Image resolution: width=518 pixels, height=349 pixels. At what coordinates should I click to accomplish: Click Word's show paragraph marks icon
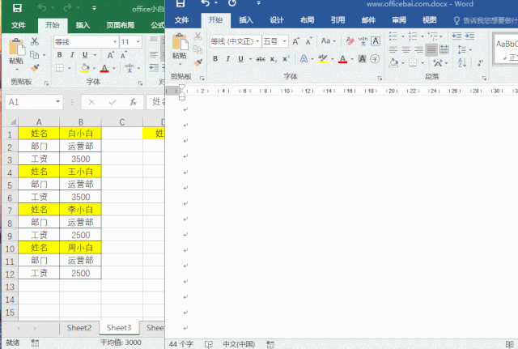pyautogui.click(x=480, y=62)
